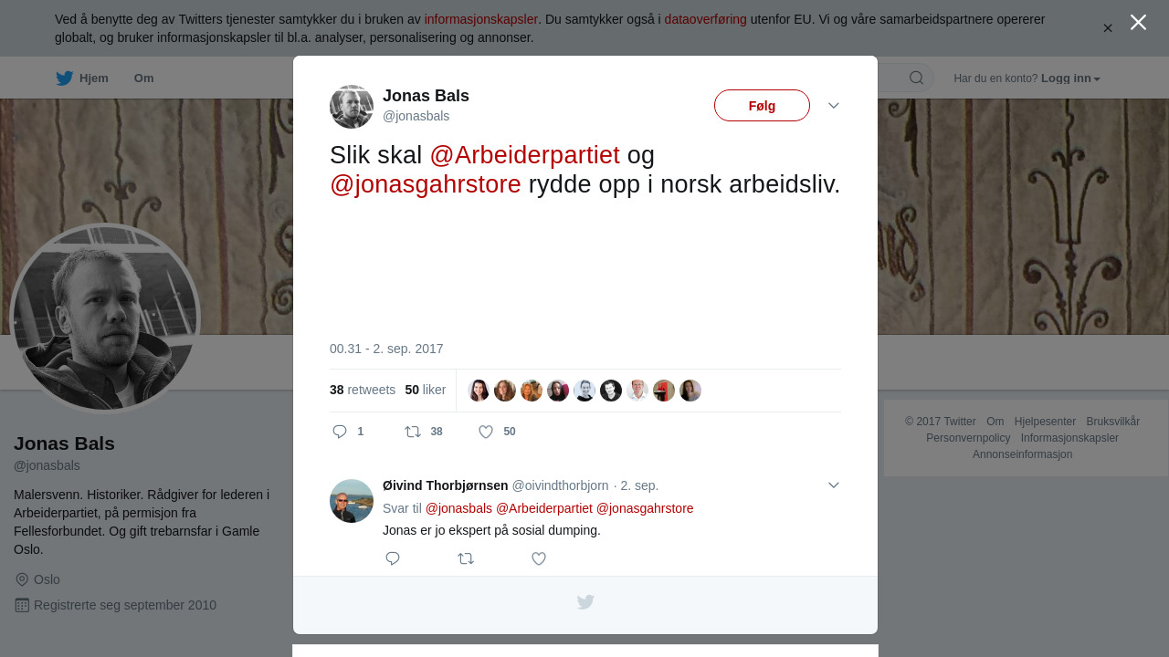View the list of 38 retweets

point(363,390)
